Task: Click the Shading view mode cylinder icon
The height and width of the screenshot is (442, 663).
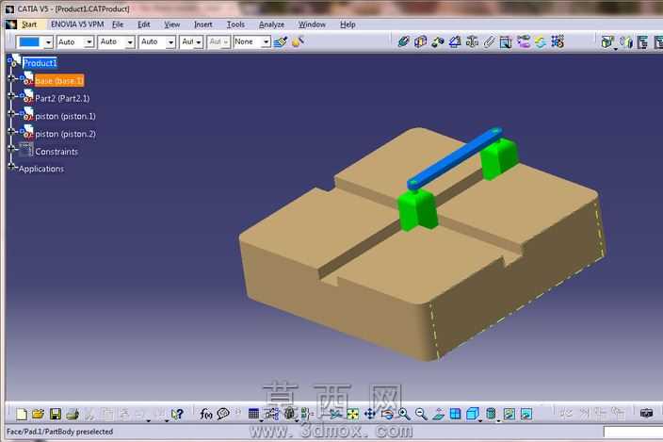Action: (491, 414)
